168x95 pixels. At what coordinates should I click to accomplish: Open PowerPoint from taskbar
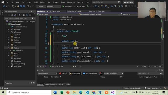point(68,92)
